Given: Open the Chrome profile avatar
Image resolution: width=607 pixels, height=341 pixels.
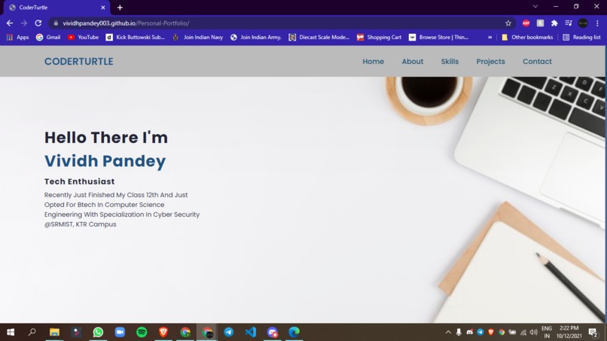Looking at the screenshot, I should [x=583, y=23].
